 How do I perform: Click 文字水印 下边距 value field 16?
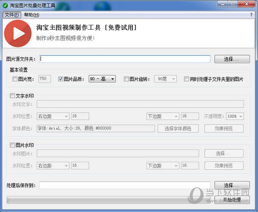pos(190,116)
